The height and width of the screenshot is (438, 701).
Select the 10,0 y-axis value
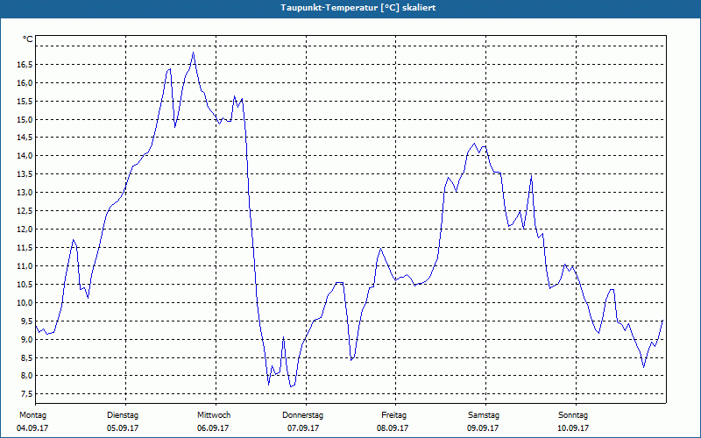tap(25, 302)
